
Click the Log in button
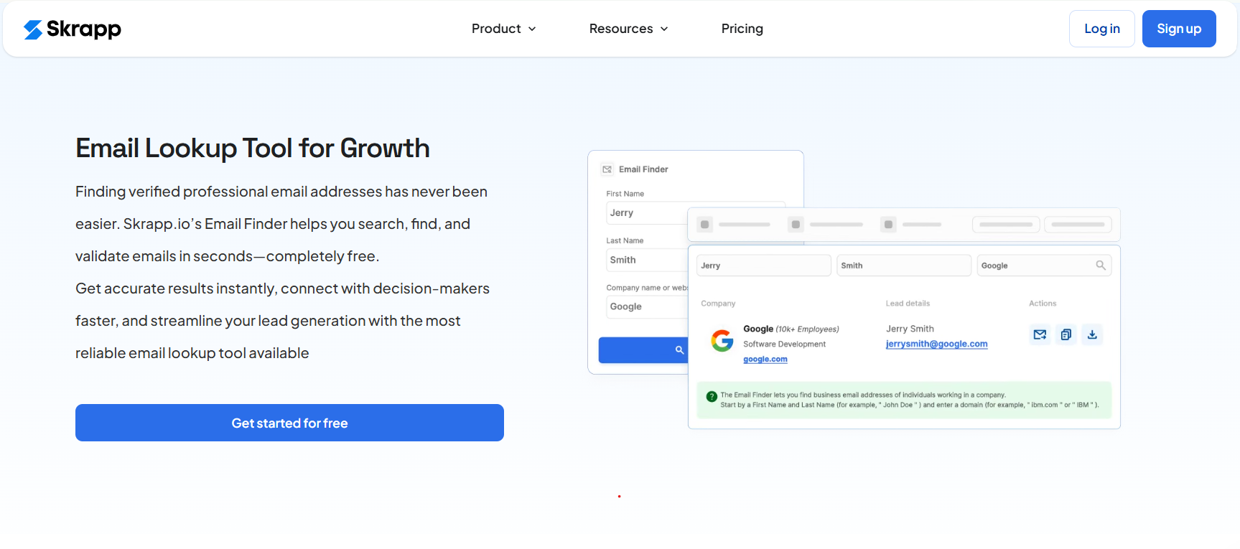(1101, 29)
